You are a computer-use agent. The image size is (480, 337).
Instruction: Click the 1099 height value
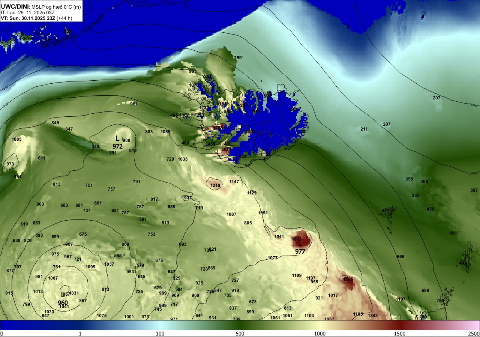90,267
